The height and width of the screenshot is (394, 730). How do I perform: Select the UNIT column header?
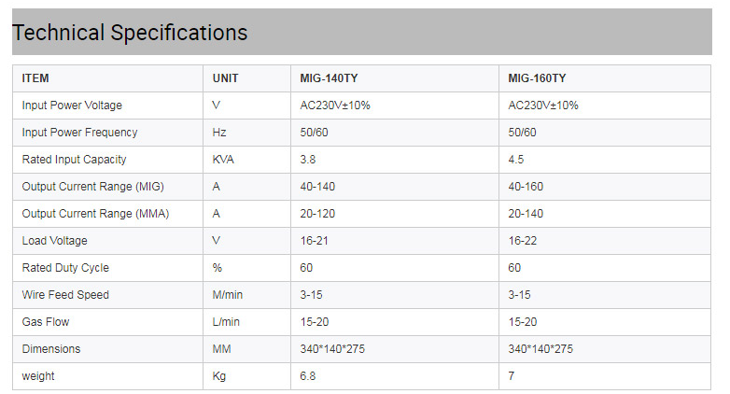tap(225, 78)
